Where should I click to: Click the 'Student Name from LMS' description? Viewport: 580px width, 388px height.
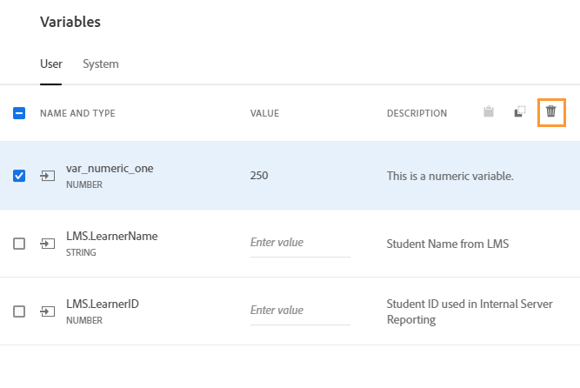(x=447, y=244)
